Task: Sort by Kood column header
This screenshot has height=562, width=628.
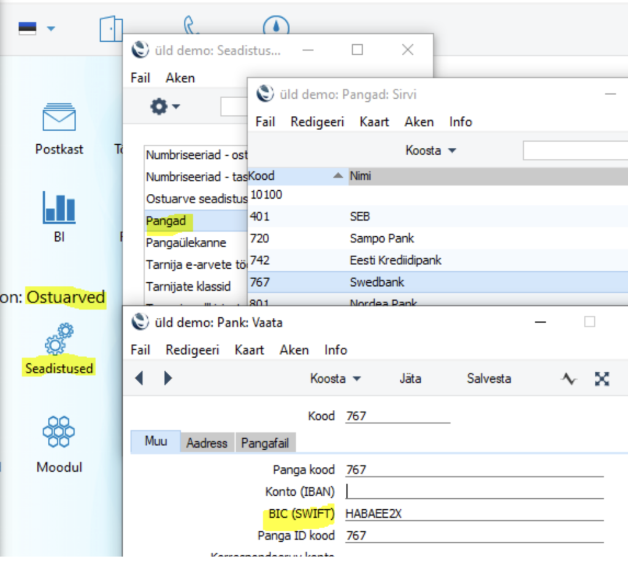Action: click(x=294, y=176)
